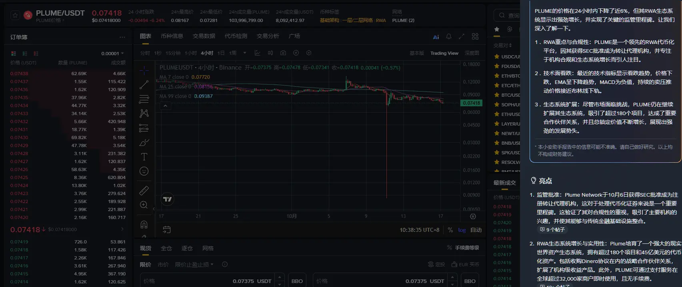682x287 pixels.
Task: Collapse the MA indicator legend
Action: pyautogui.click(x=165, y=106)
